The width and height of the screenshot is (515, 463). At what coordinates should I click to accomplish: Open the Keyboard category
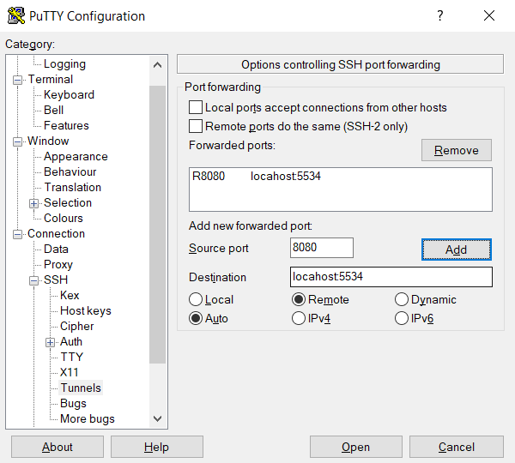tap(69, 94)
